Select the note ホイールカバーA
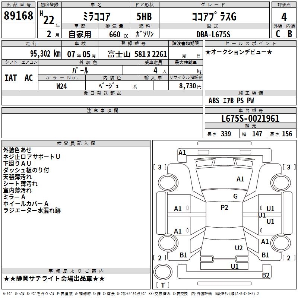This screenshot has width=298, height=298. (26, 204)
